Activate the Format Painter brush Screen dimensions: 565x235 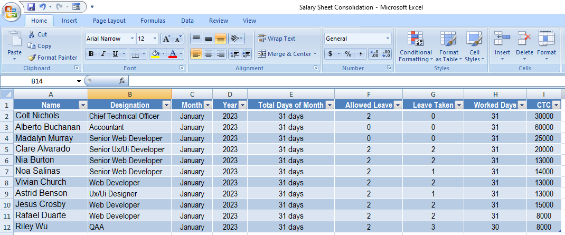click(32, 58)
